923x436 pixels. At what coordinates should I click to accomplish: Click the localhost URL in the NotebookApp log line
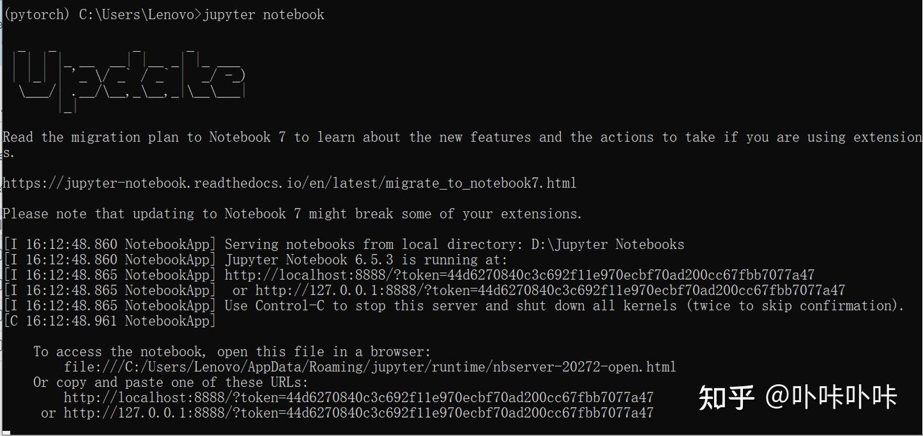coord(519,275)
